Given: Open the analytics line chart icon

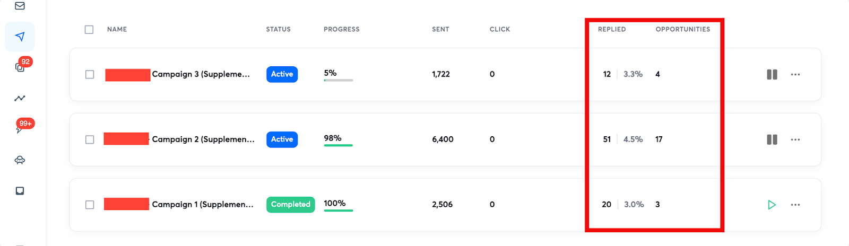Looking at the screenshot, I should click(x=20, y=98).
